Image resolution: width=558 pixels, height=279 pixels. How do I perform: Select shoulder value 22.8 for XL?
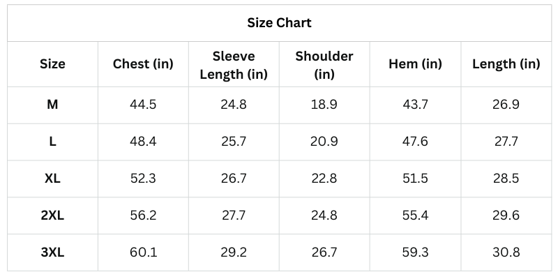coord(324,179)
